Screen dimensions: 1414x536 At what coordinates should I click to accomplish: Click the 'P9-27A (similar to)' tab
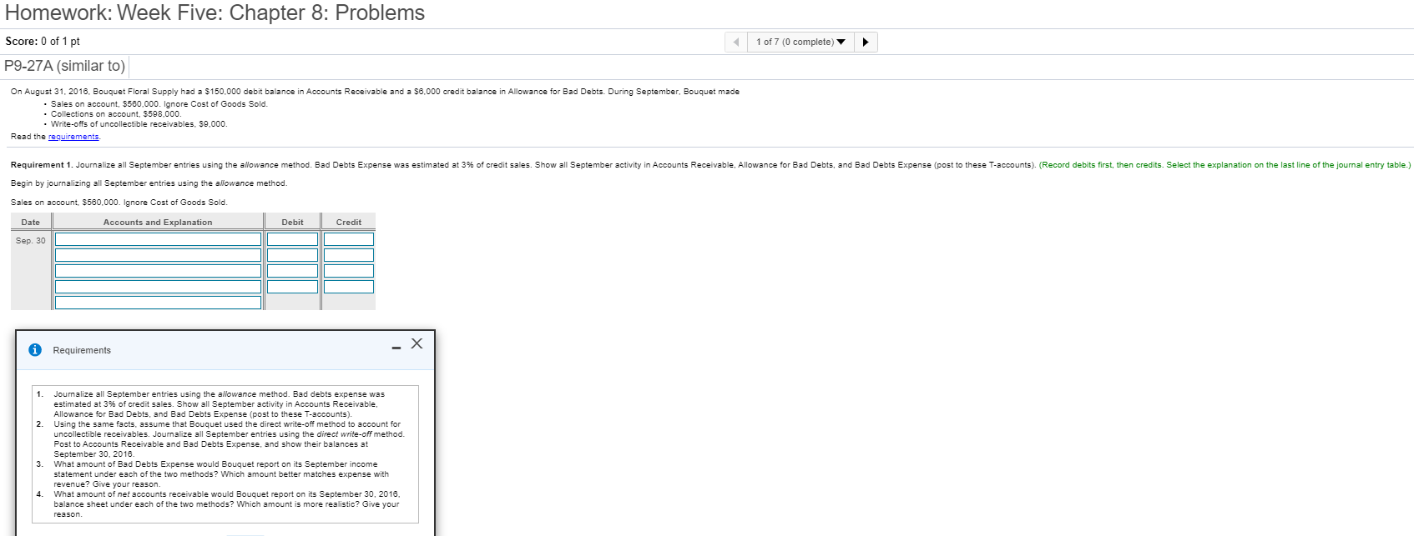[65, 66]
